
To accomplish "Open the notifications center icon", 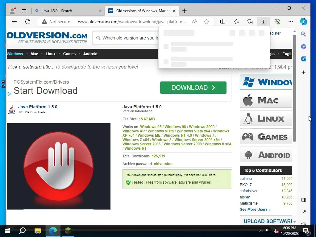I will coord(306,231).
